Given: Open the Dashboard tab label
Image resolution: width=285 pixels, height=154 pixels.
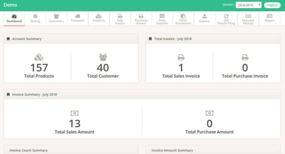Looking at the screenshot, I should pyautogui.click(x=14, y=21).
